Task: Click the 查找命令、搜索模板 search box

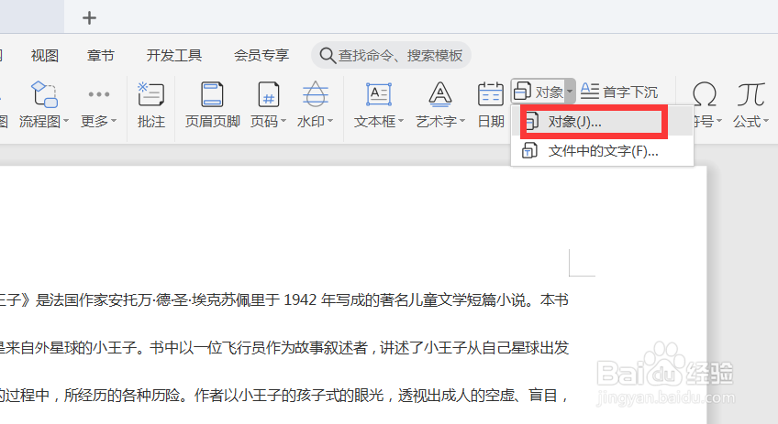Action: (x=391, y=55)
